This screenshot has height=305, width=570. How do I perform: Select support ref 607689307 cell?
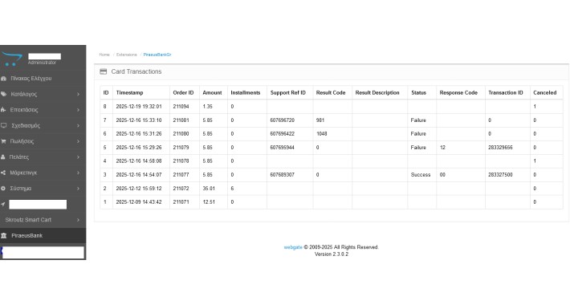[x=282, y=175]
